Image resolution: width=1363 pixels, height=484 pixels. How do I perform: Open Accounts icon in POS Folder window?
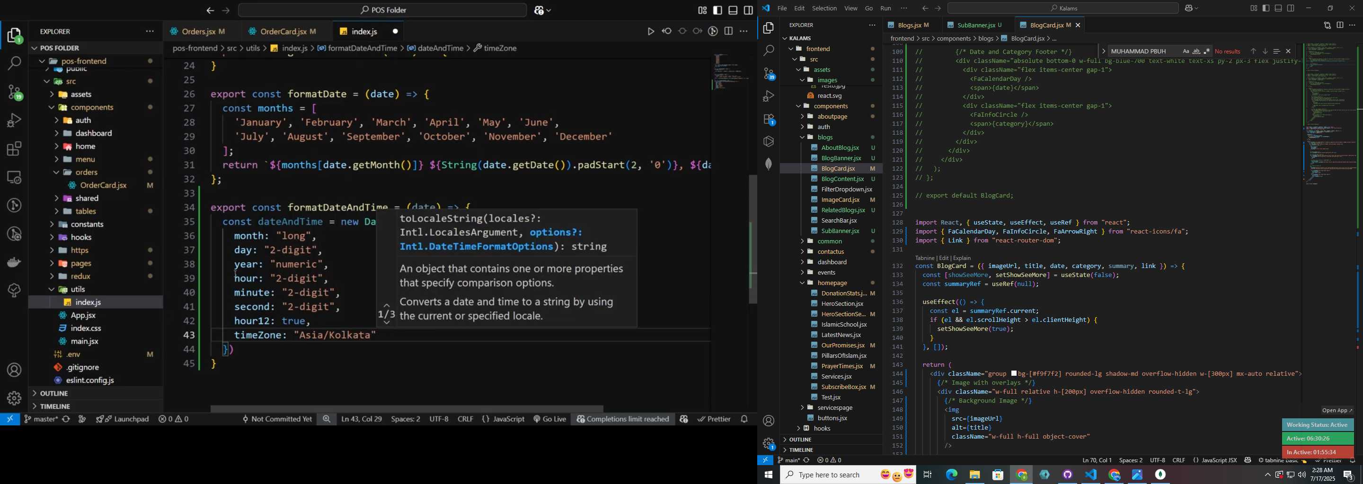click(x=14, y=370)
